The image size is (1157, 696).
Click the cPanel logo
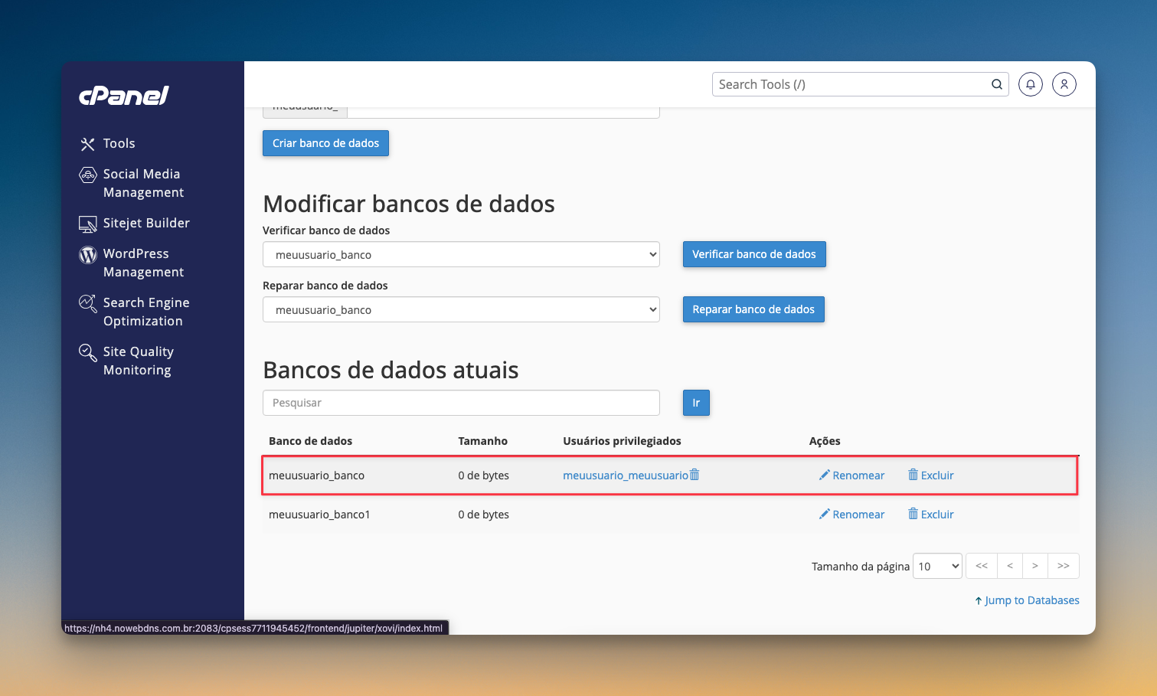pyautogui.click(x=123, y=96)
